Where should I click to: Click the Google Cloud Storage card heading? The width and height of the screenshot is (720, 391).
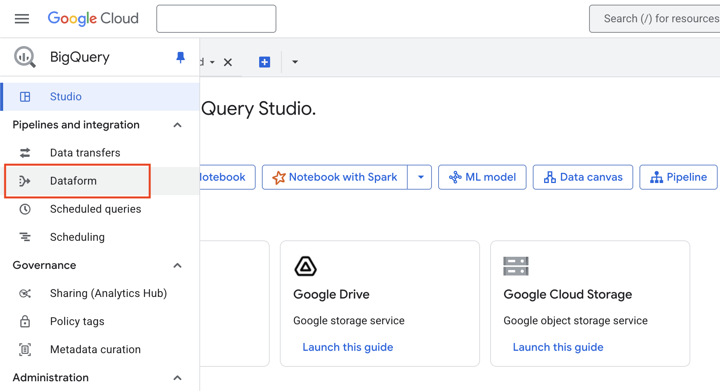(568, 294)
